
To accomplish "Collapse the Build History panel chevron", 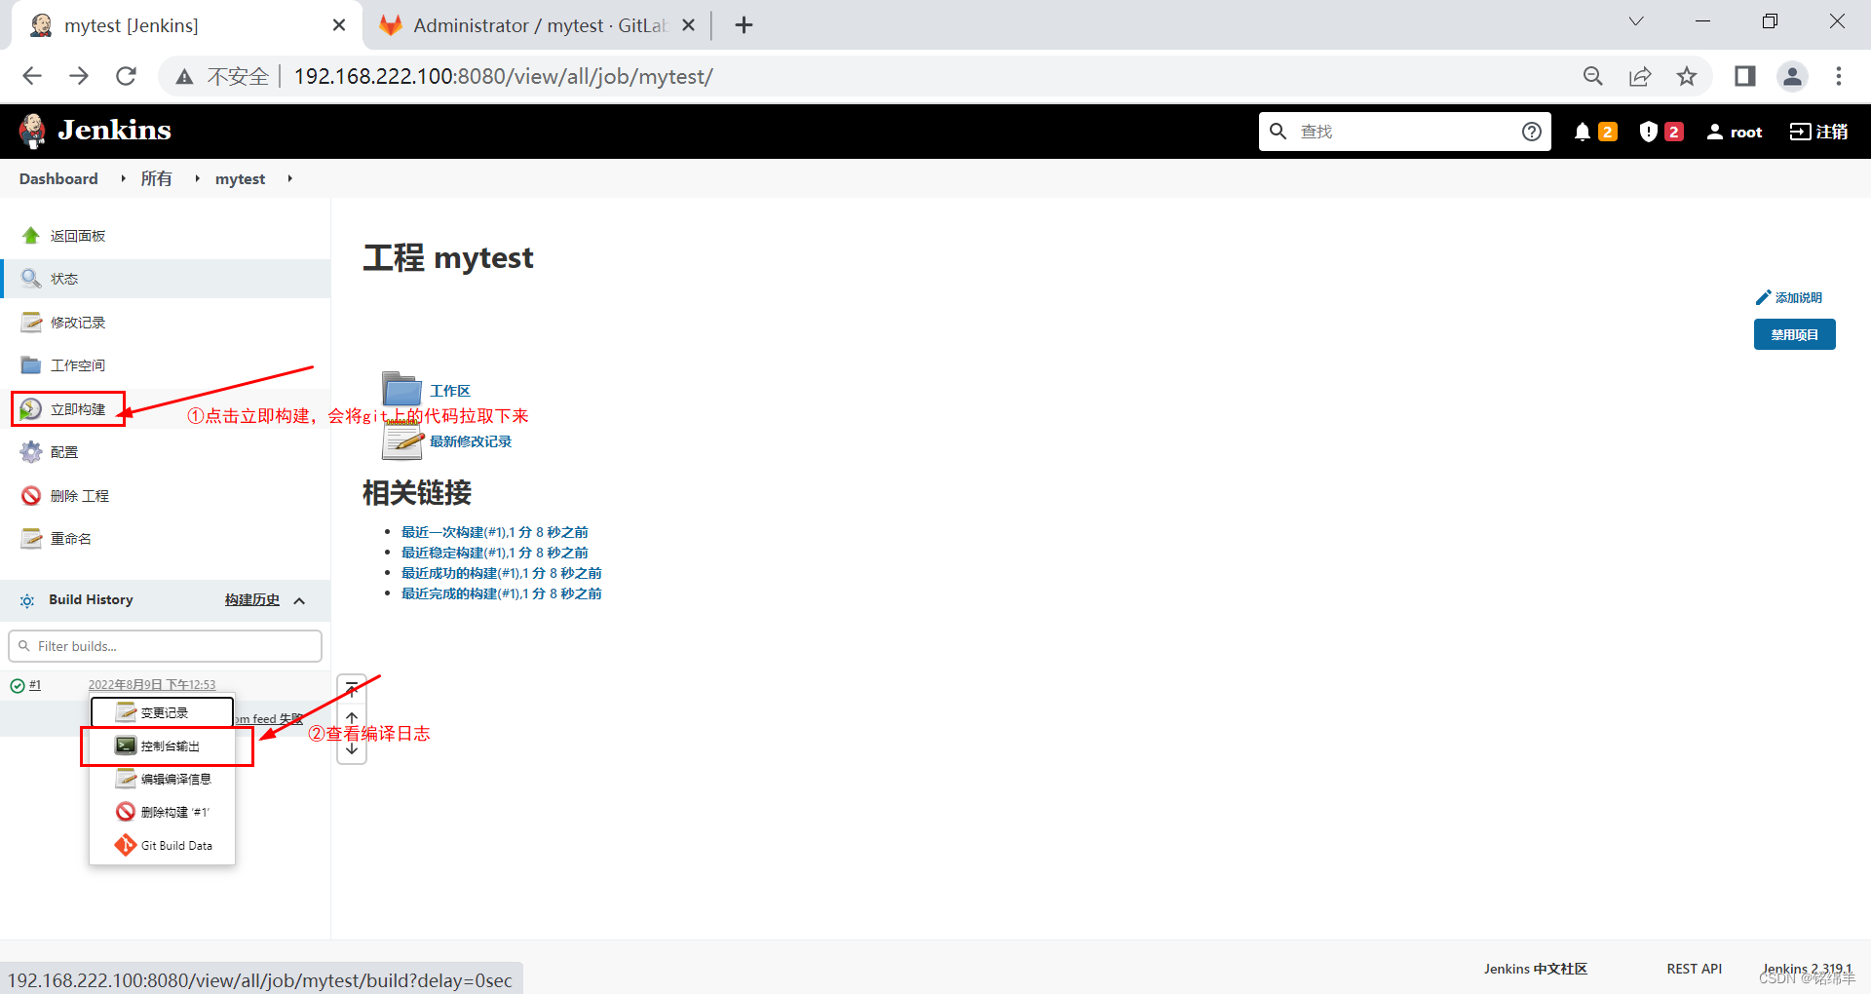I will [x=300, y=600].
